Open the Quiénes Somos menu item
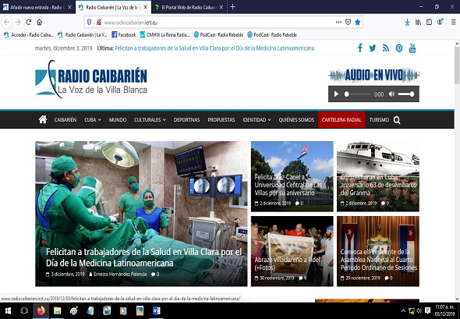460x319 pixels. click(296, 120)
